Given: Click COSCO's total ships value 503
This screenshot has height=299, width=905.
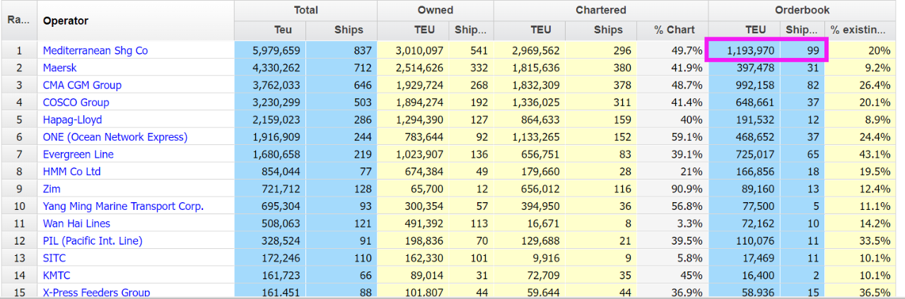Looking at the screenshot, I should (363, 102).
